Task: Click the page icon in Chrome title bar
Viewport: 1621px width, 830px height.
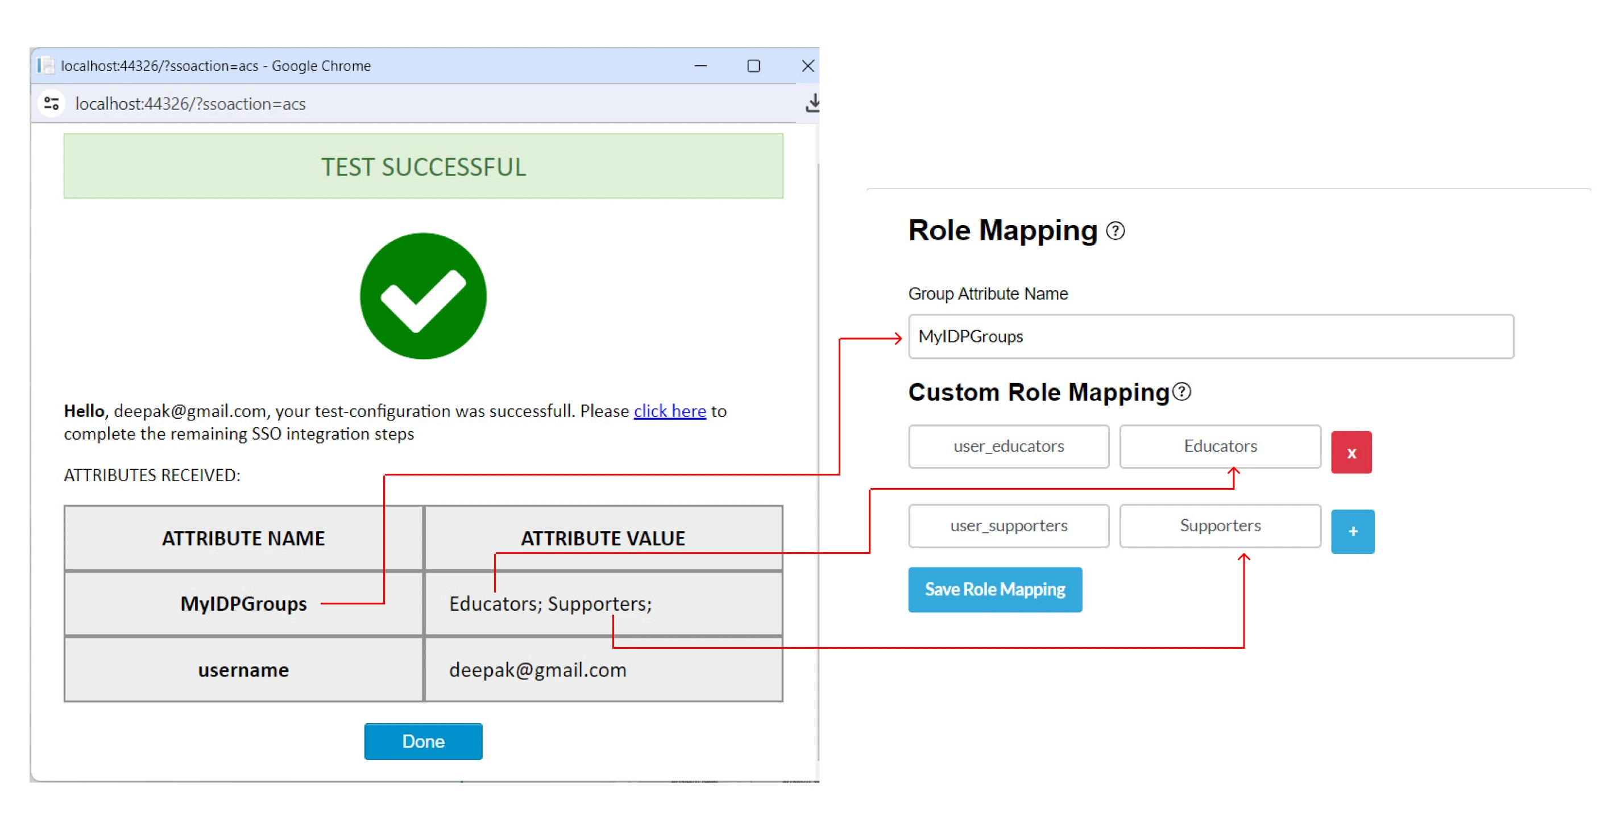Action: (x=45, y=65)
